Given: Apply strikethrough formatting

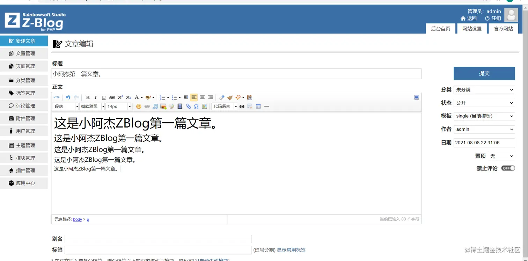Looking at the screenshot, I should click(112, 97).
